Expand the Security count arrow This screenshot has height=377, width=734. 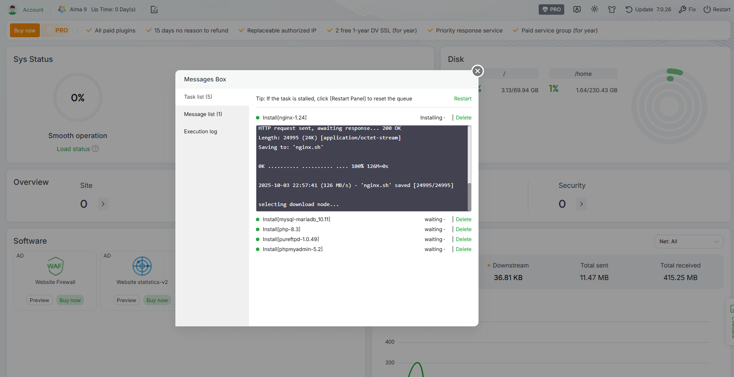pos(582,204)
